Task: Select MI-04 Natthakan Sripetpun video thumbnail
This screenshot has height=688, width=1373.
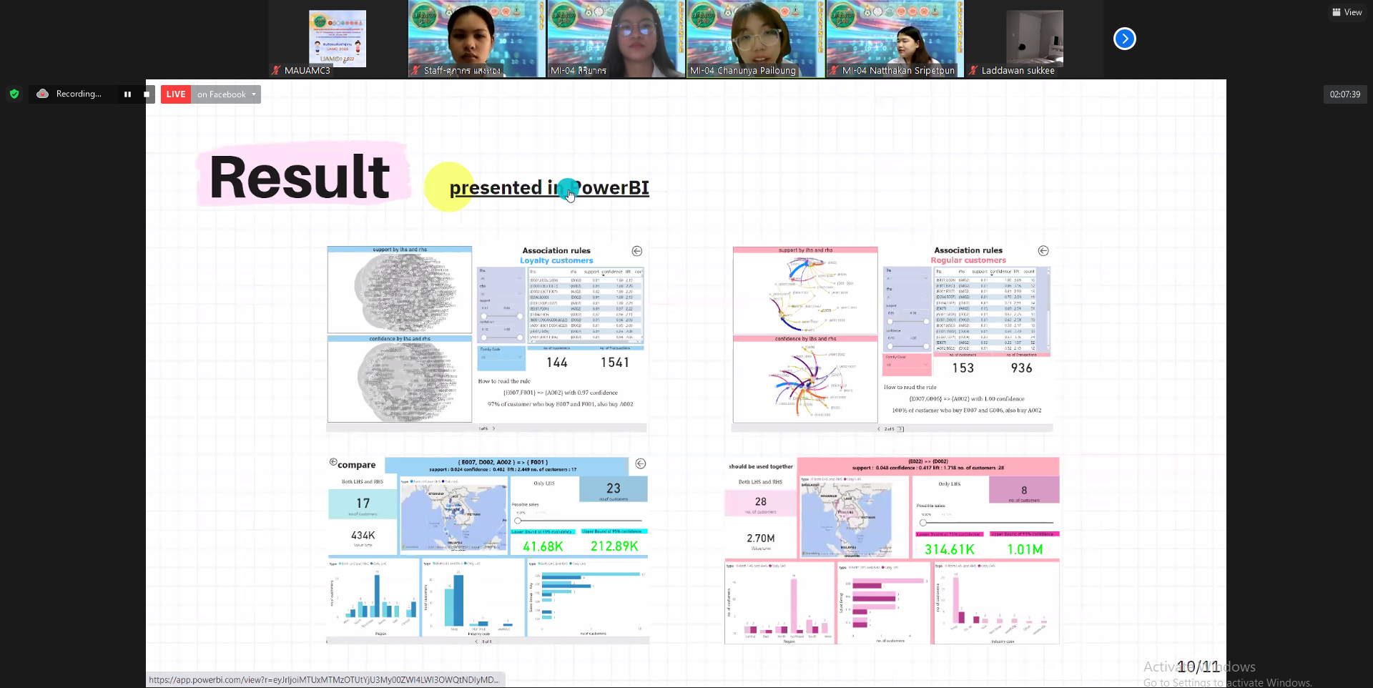Action: click(895, 39)
